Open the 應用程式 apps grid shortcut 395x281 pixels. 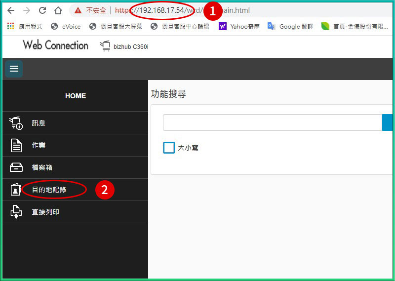[x=11, y=26]
